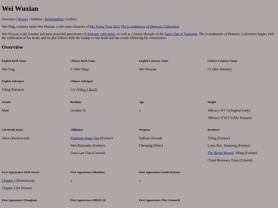Click the Gender label
This screenshot has height=208, width=278.
click(x=6, y=102)
